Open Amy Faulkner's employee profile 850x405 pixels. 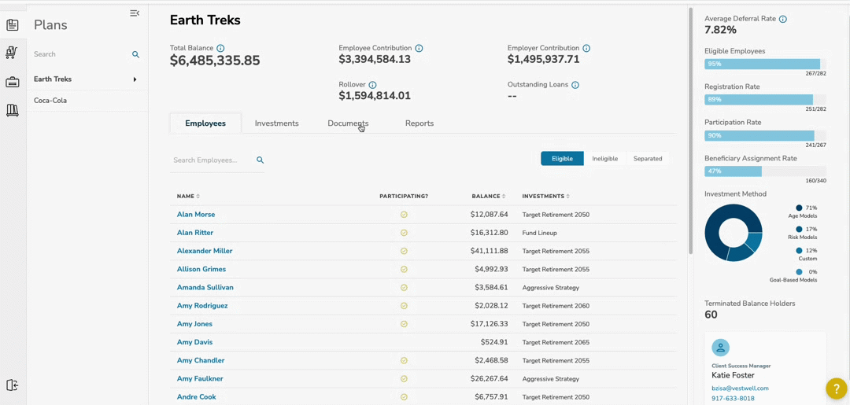[x=200, y=379]
